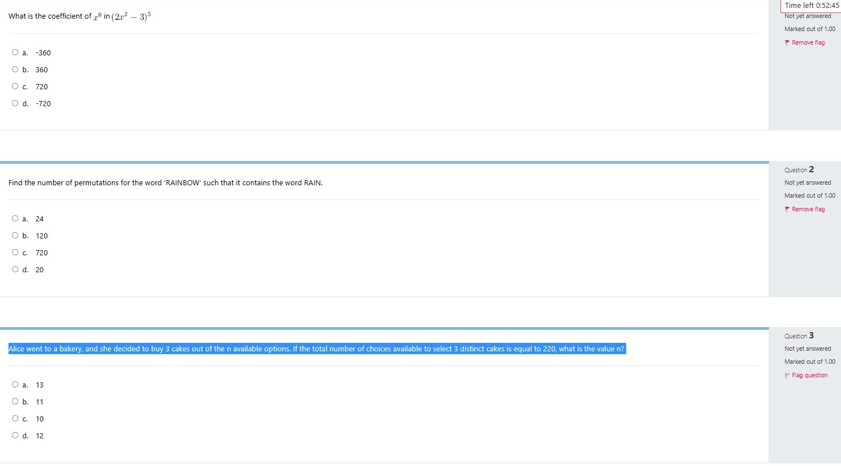Pick option c. 720 in the RAINBOW question
The width and height of the screenshot is (841, 466).
click(15, 252)
